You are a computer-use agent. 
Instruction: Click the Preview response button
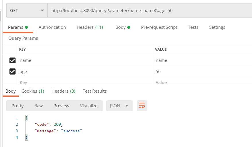point(61,106)
